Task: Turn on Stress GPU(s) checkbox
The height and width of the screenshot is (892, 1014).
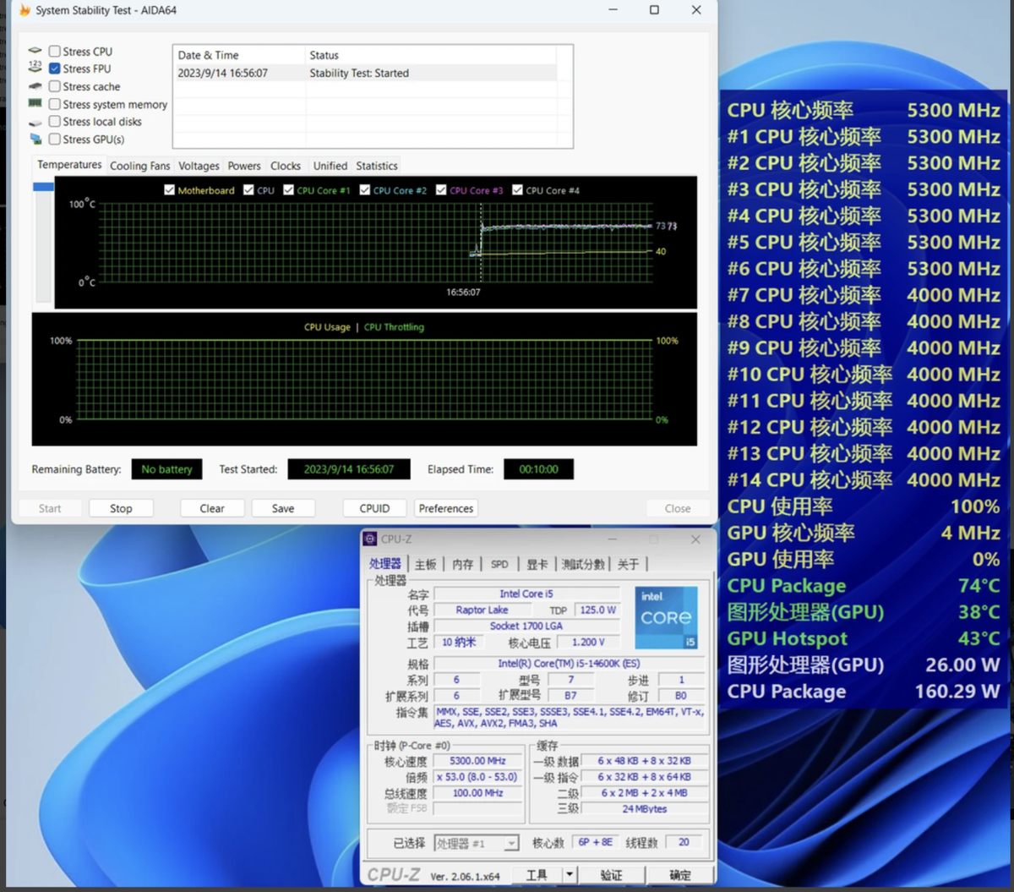Action: 55,139
